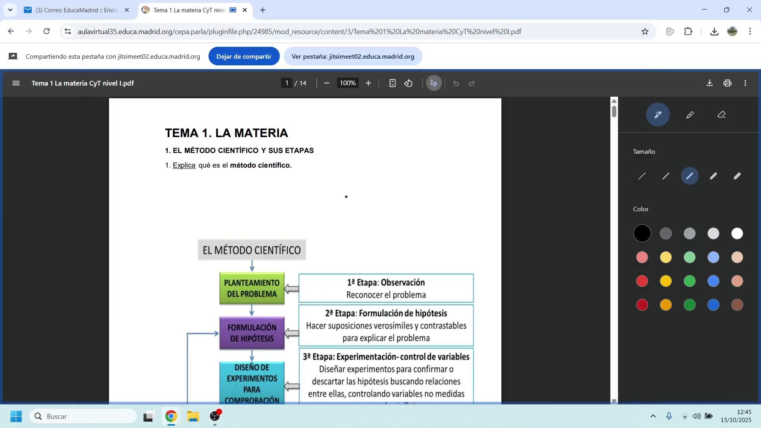761x428 pixels.
Task: Expand the tab search dropdown
Action: [10, 10]
